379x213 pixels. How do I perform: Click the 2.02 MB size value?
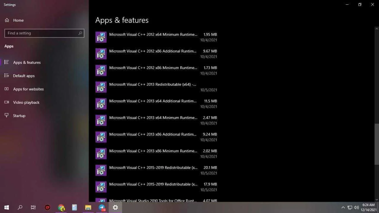tap(210, 151)
